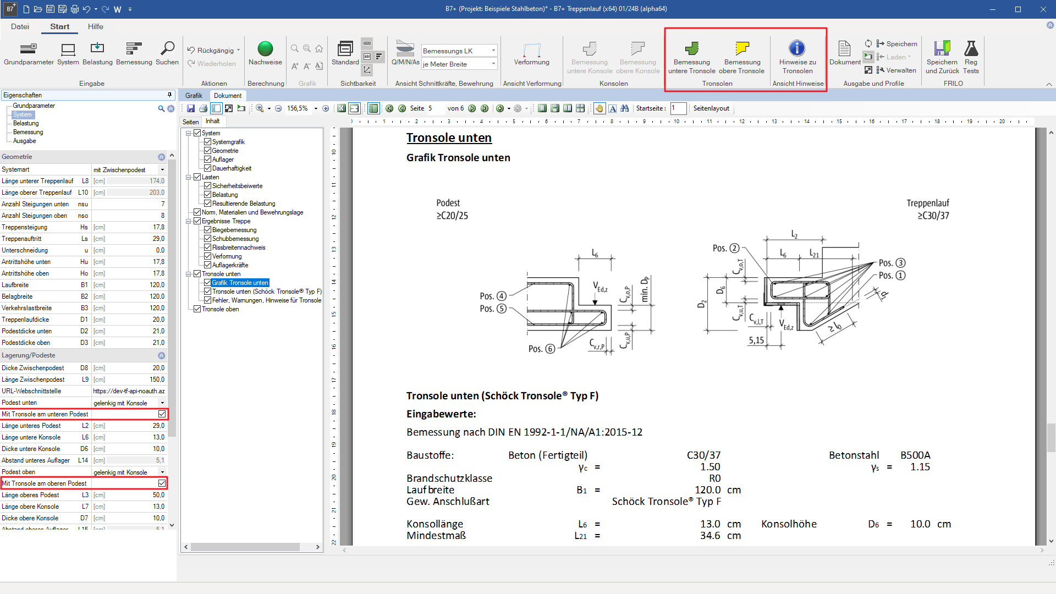Open the Datei menu
The image size is (1056, 594).
(x=20, y=26)
